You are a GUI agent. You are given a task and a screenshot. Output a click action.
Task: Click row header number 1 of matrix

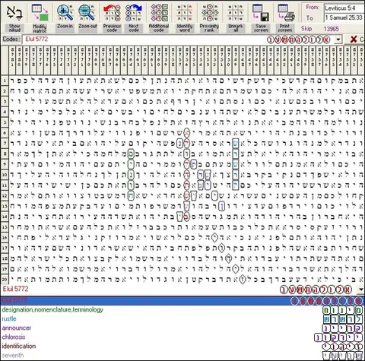[5, 81]
